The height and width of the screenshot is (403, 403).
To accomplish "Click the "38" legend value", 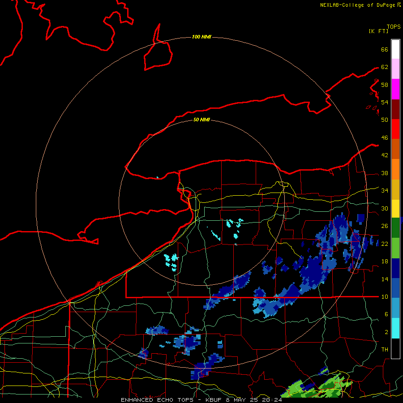I will point(385,173).
